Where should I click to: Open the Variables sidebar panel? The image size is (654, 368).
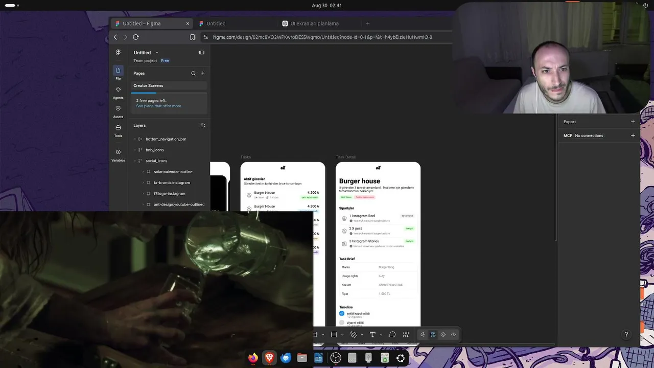pyautogui.click(x=118, y=154)
